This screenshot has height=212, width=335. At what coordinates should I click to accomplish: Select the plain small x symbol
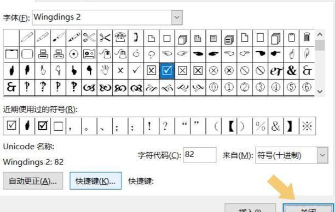tap(120, 71)
